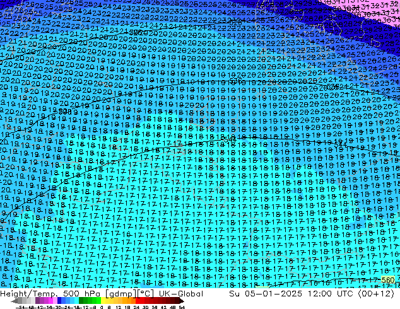
Task: Click the '12:00 UTC' time text
Action: pyautogui.click(x=331, y=294)
